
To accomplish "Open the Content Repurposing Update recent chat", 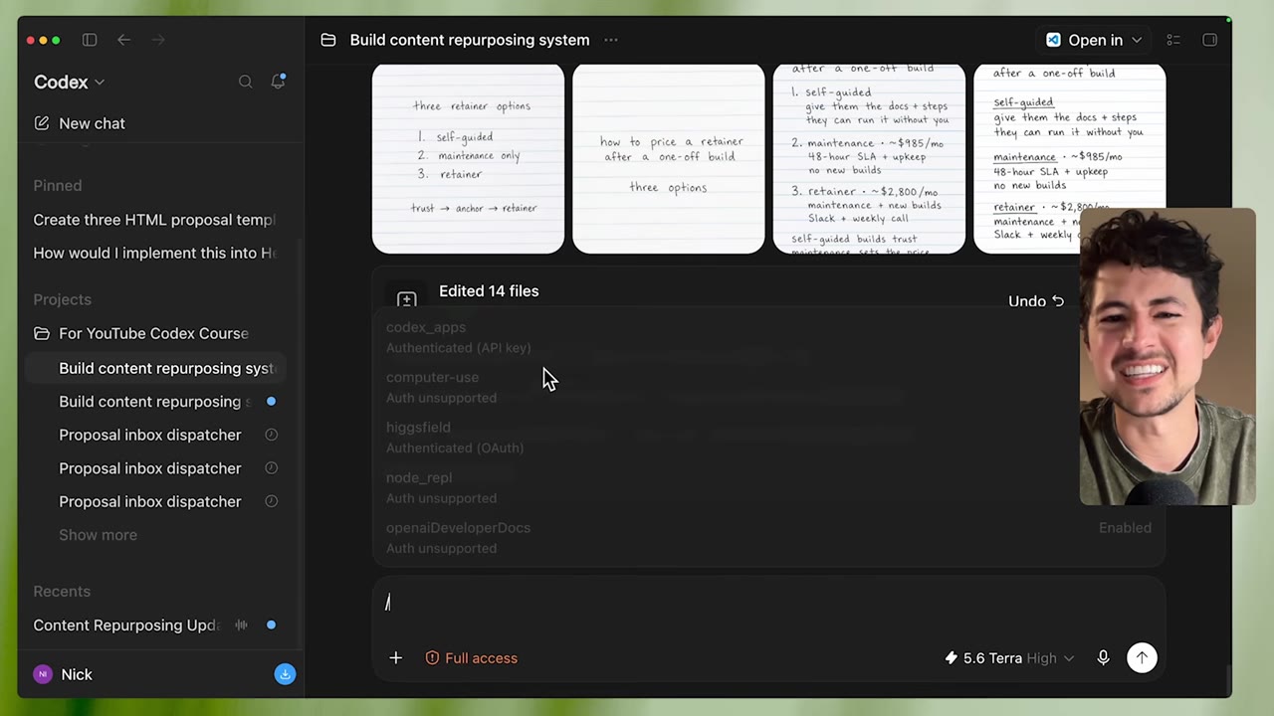I will 125,625.
